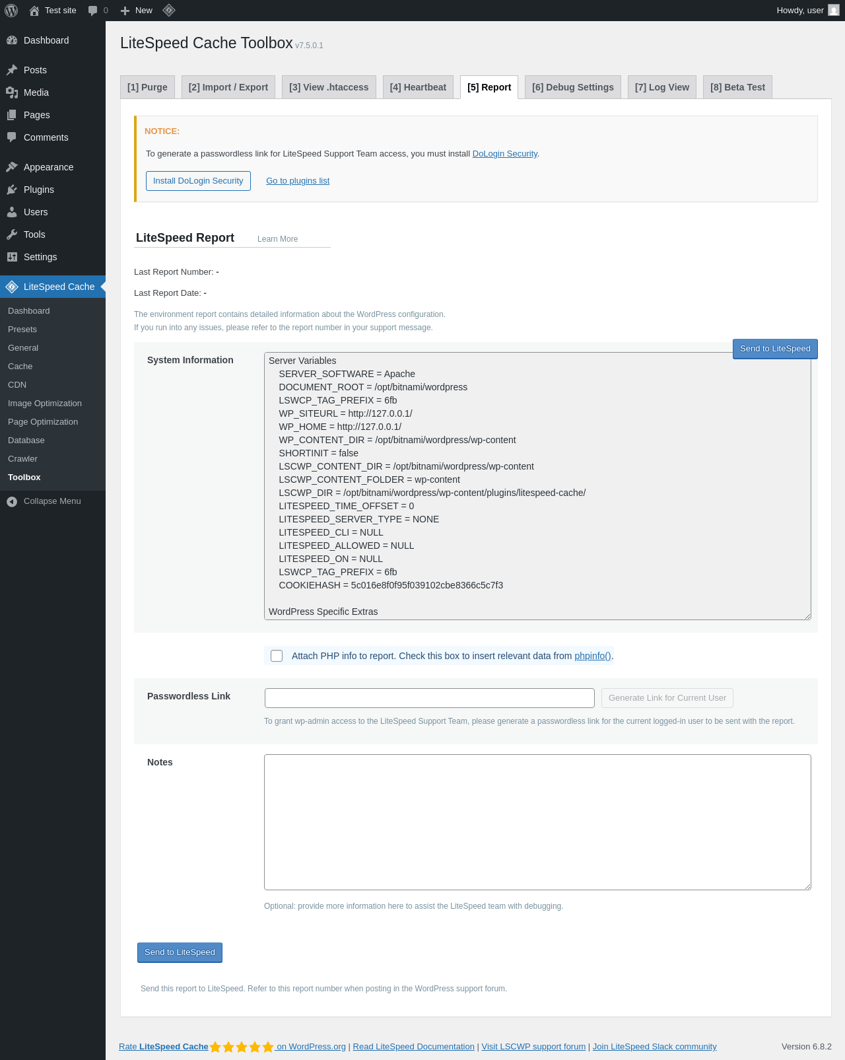
Task: Open the [6] Debug Settings tab
Action: (573, 87)
